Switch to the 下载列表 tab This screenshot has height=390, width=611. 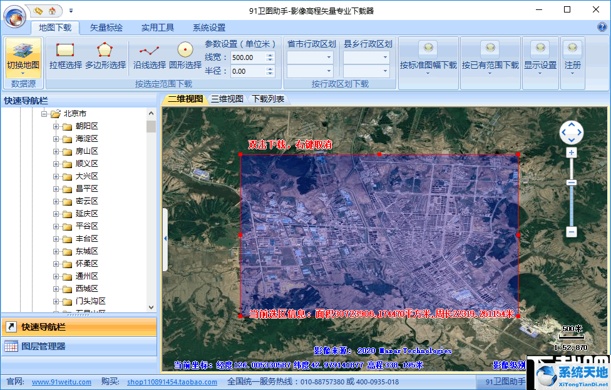click(268, 99)
